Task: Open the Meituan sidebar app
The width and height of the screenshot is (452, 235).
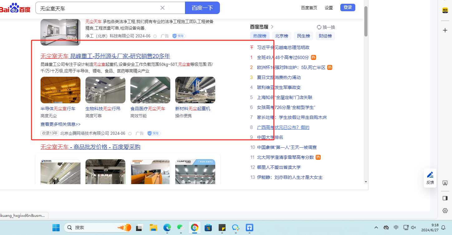Action: click(x=445, y=10)
